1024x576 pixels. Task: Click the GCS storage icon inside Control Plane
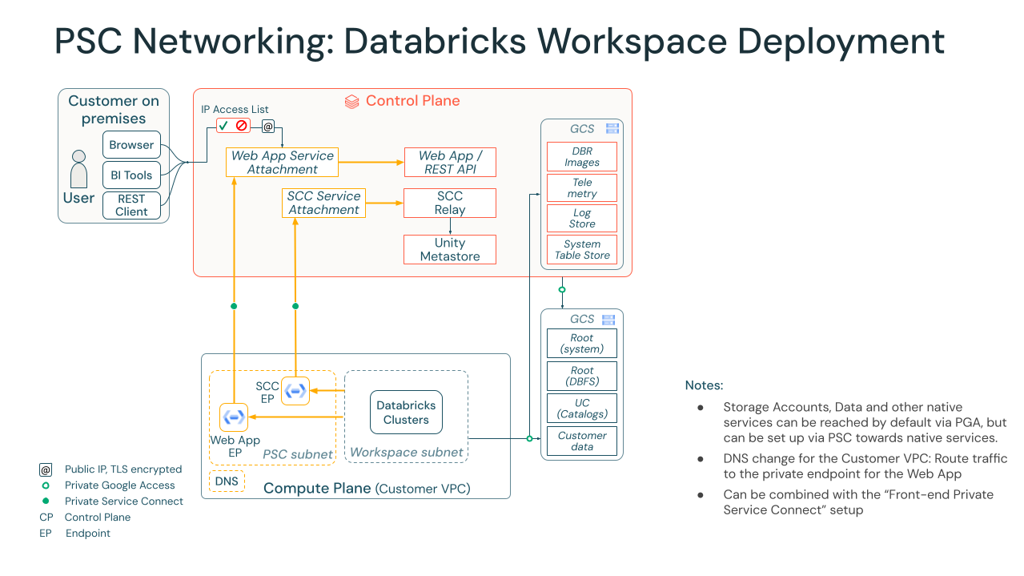[612, 129]
